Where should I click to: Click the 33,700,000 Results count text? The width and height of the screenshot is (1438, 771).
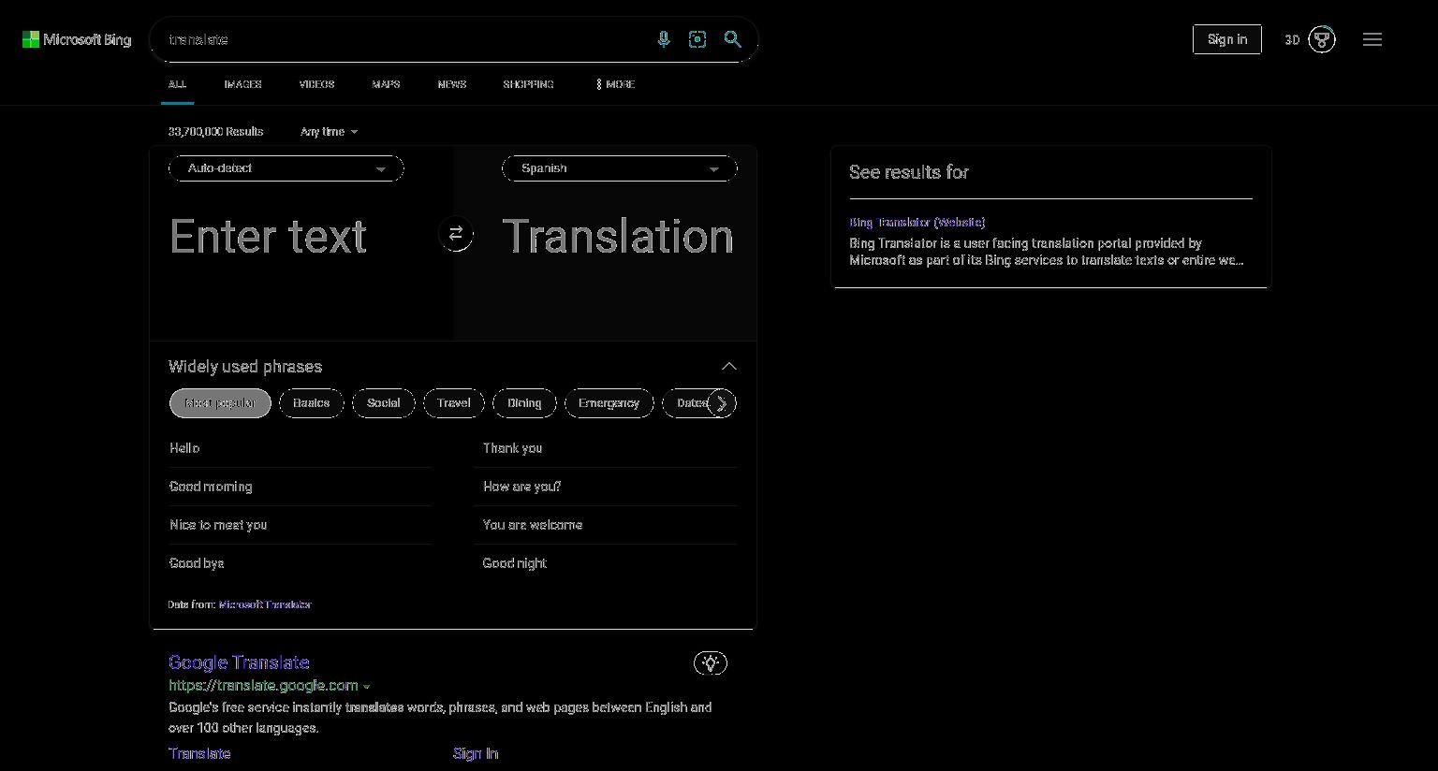point(215,132)
